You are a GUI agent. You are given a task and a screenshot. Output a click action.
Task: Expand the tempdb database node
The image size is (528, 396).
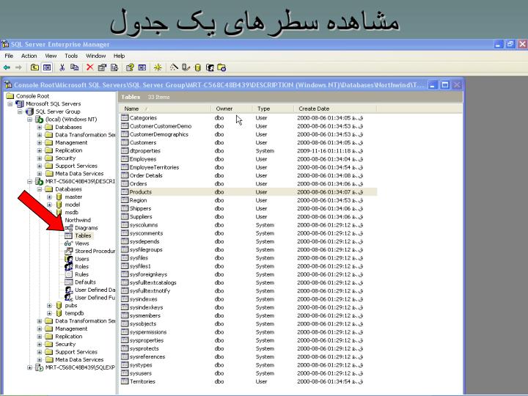(x=49, y=313)
